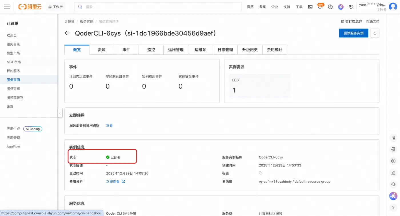Switch to the 事件 tab
400x216 pixels.
[126, 50]
